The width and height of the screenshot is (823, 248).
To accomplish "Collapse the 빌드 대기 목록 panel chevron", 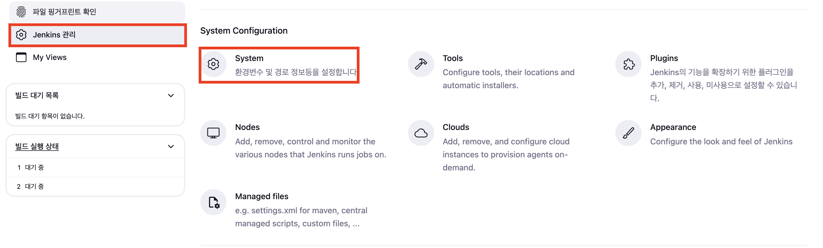I will point(171,96).
